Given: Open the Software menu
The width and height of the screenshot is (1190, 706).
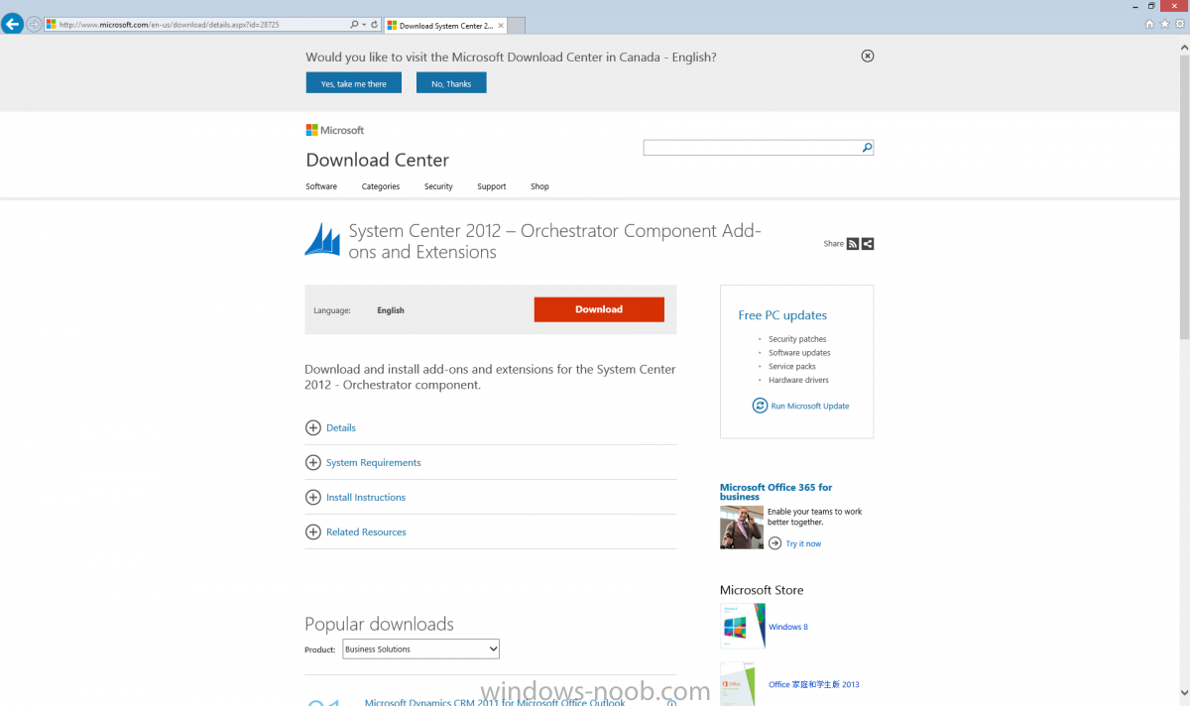Looking at the screenshot, I should coord(321,186).
